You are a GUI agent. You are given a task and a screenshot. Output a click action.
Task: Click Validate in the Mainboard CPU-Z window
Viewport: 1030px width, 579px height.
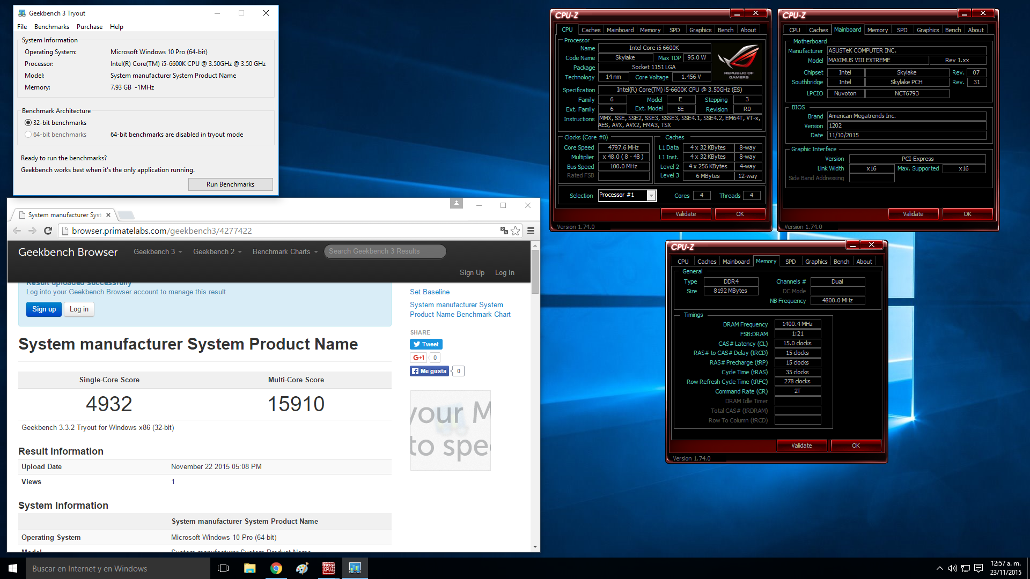[913, 214]
